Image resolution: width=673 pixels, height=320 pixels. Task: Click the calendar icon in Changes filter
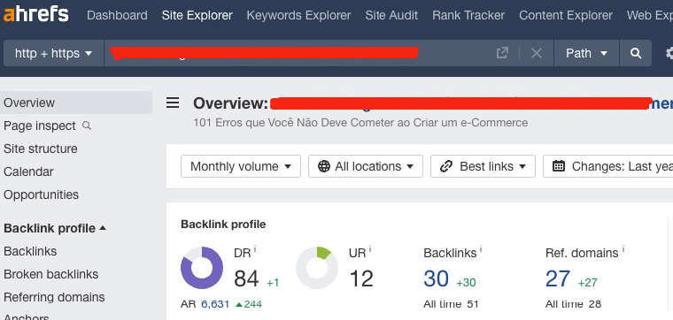click(559, 166)
